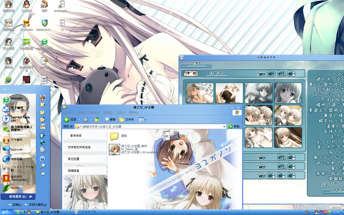The image size is (344, 215).
Task: Launch DAEMON Tools Lite from the Start menu
Action: click(x=16, y=119)
